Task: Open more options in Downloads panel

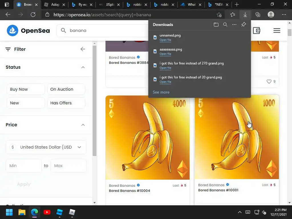Action: tap(234, 25)
